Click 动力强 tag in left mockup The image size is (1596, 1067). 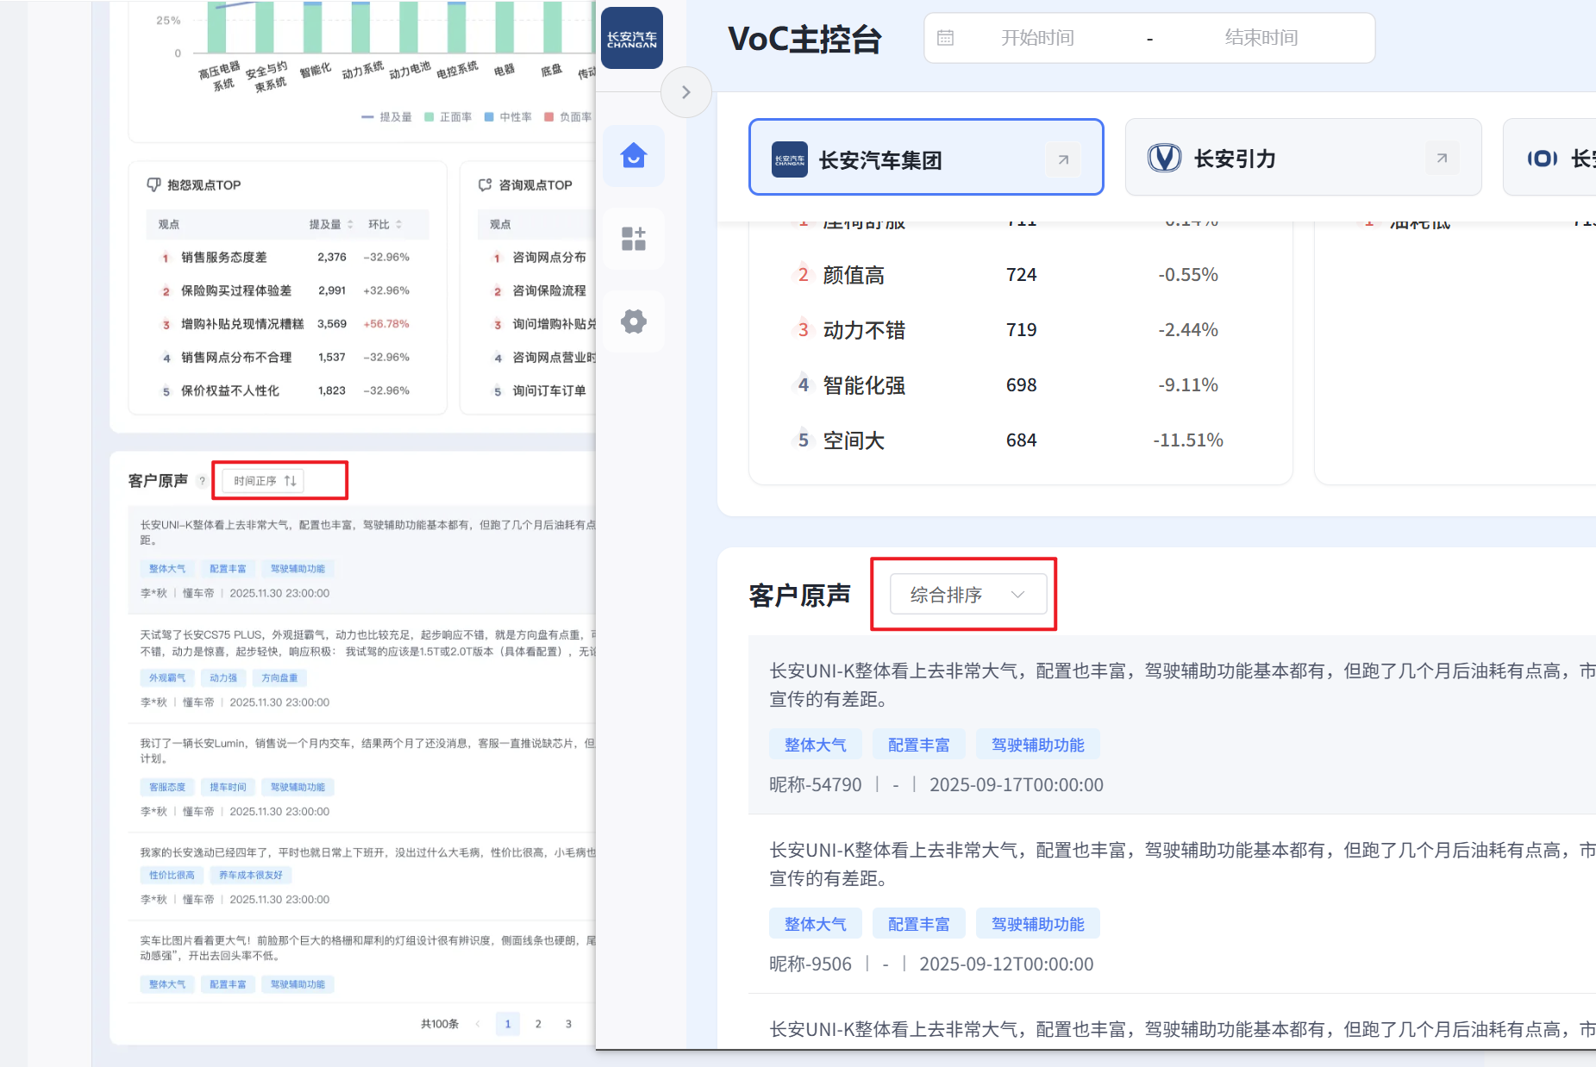[223, 678]
